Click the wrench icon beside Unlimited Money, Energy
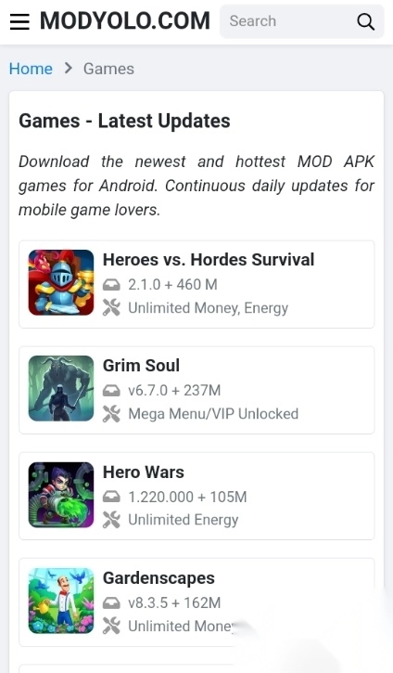393x673 pixels. click(111, 308)
